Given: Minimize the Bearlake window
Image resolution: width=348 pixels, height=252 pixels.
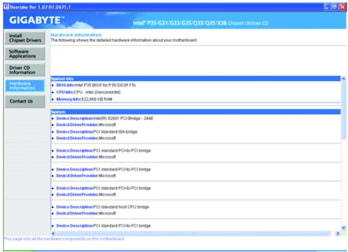Looking at the screenshot, I should (327, 7).
